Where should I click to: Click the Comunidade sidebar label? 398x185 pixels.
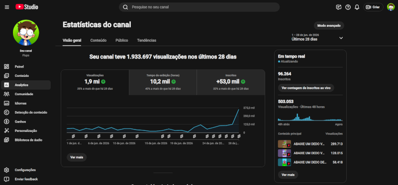(x=24, y=94)
